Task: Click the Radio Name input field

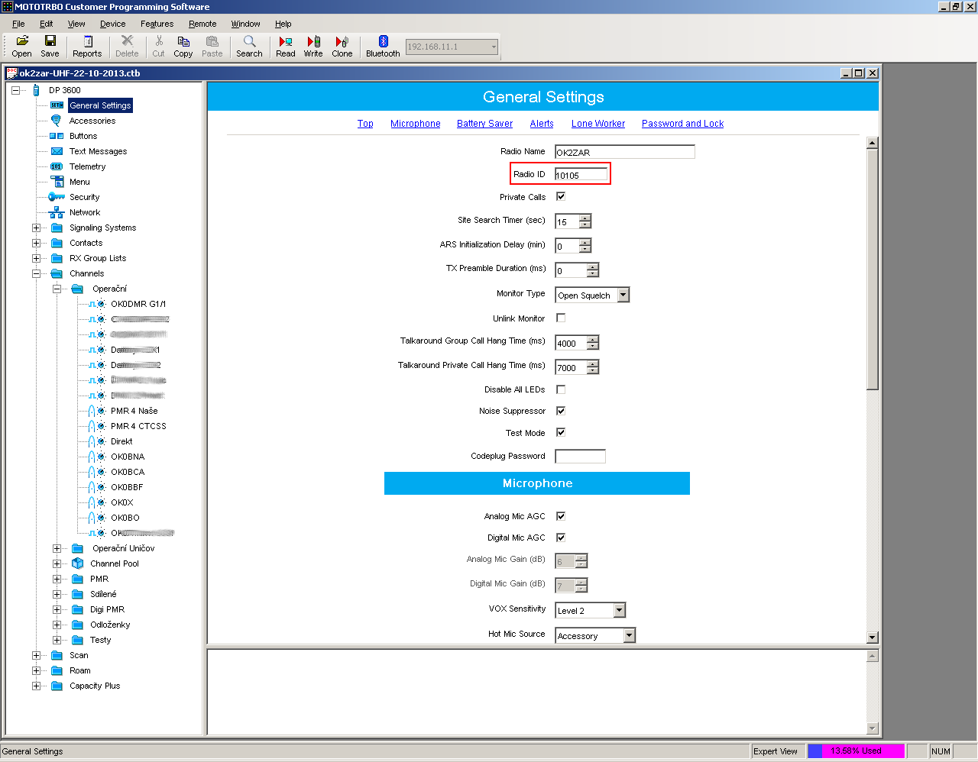Action: (x=625, y=152)
